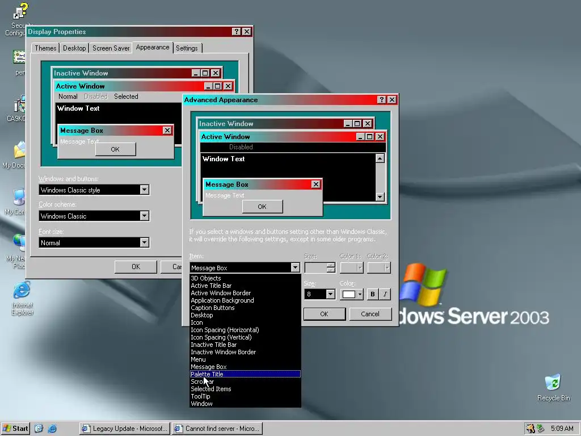Click Message Box OK in Advanced preview
The width and height of the screenshot is (581, 436).
pos(262,207)
